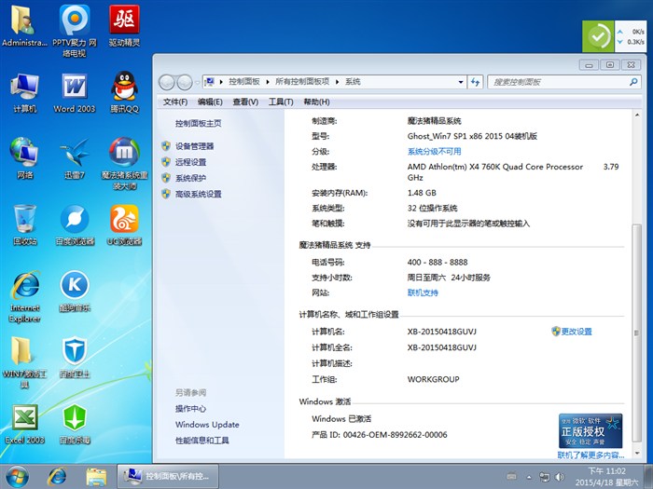Expand arrow after 控制面板 breadcrumb
653x489 pixels.
point(268,82)
